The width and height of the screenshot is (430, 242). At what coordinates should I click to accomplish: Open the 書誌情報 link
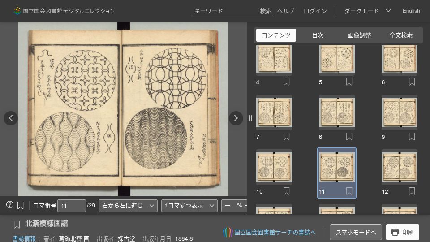[x=24, y=238]
